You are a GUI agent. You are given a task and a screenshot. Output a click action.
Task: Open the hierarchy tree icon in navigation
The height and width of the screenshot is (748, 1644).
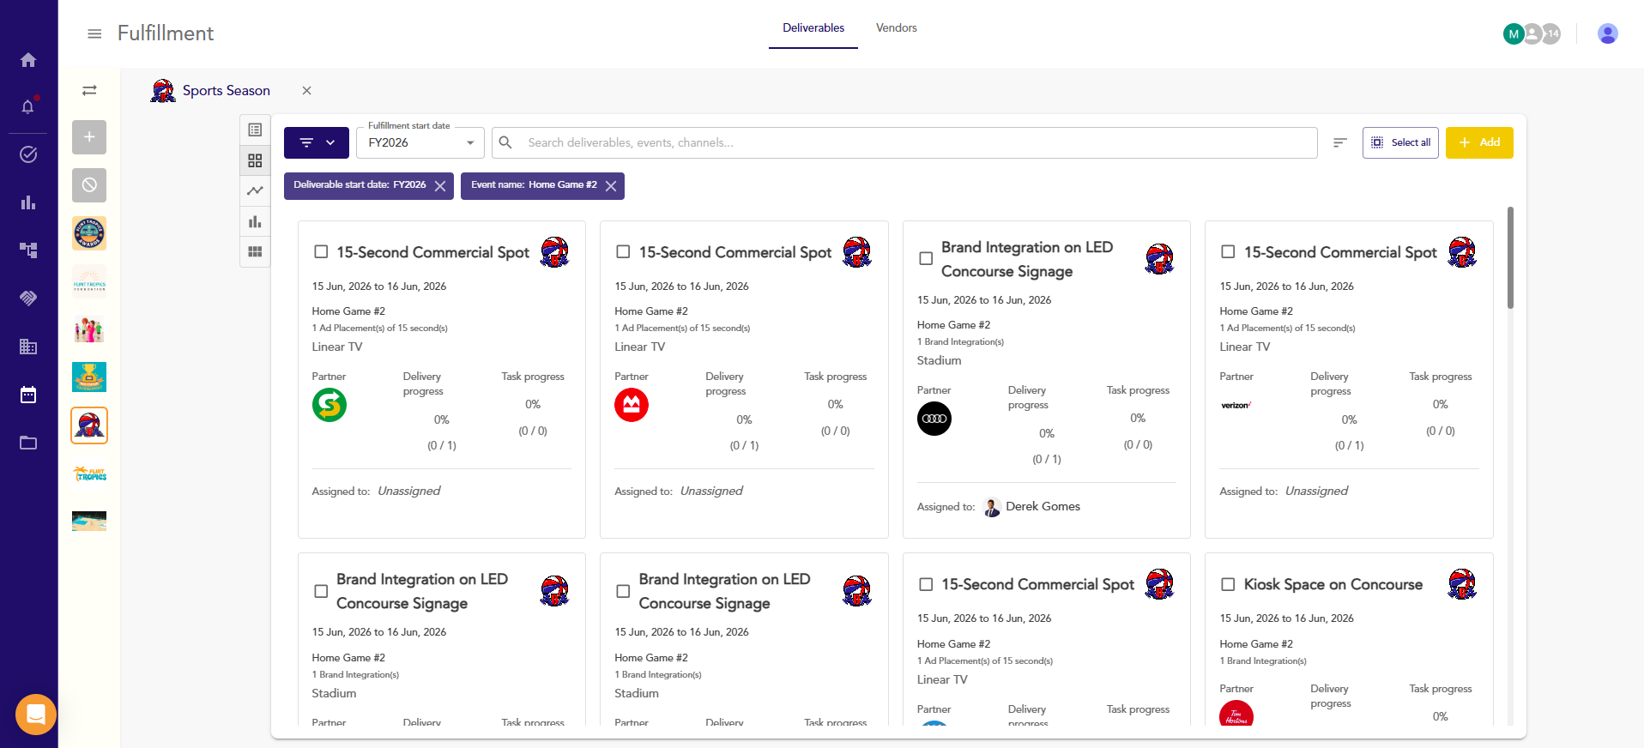pos(28,250)
